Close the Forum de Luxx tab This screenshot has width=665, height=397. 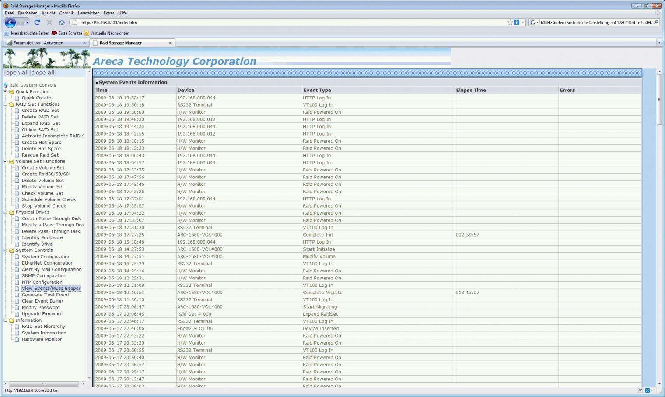click(x=84, y=43)
